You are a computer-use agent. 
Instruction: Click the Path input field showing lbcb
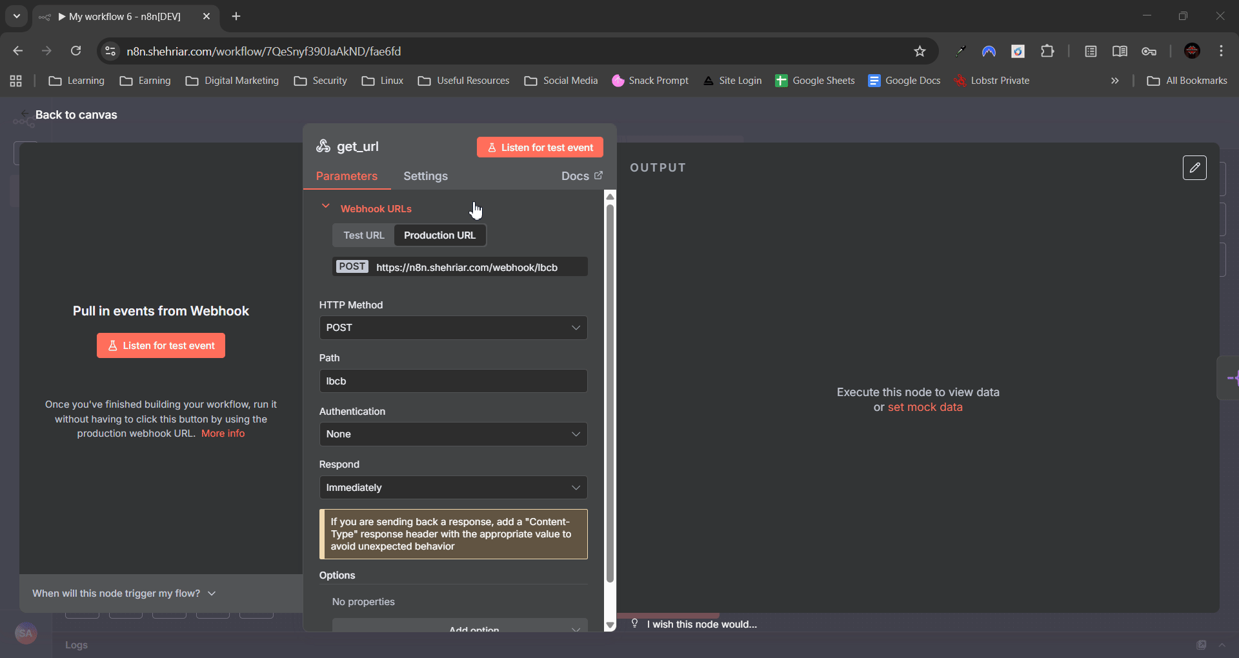click(453, 381)
